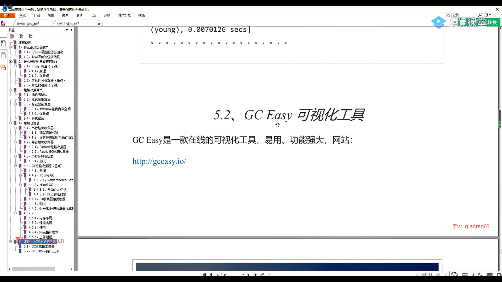Click the go-to bookmark arrow icon

point(31,37)
